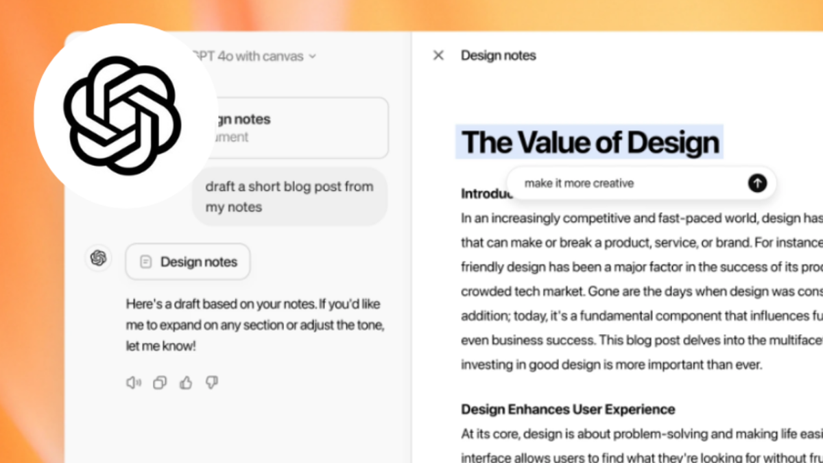Select the "draft a short blog post" message bubble

[x=289, y=196]
